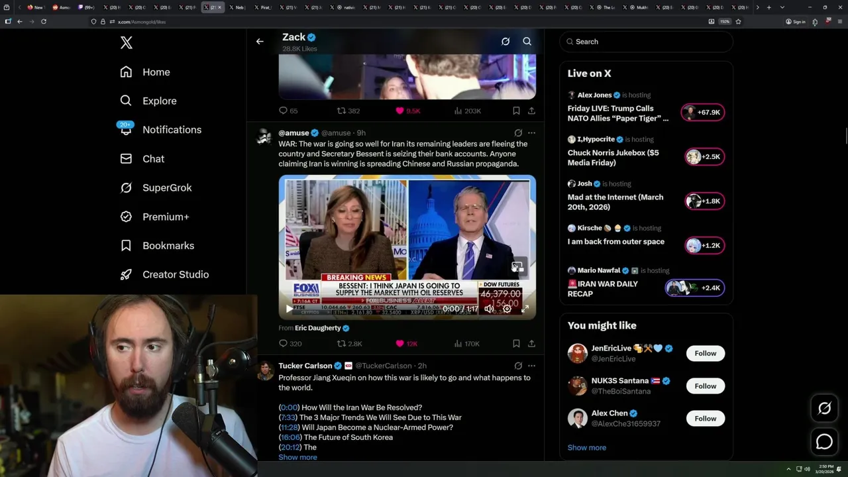
Task: Search within Zack's profile
Action: (x=527, y=41)
